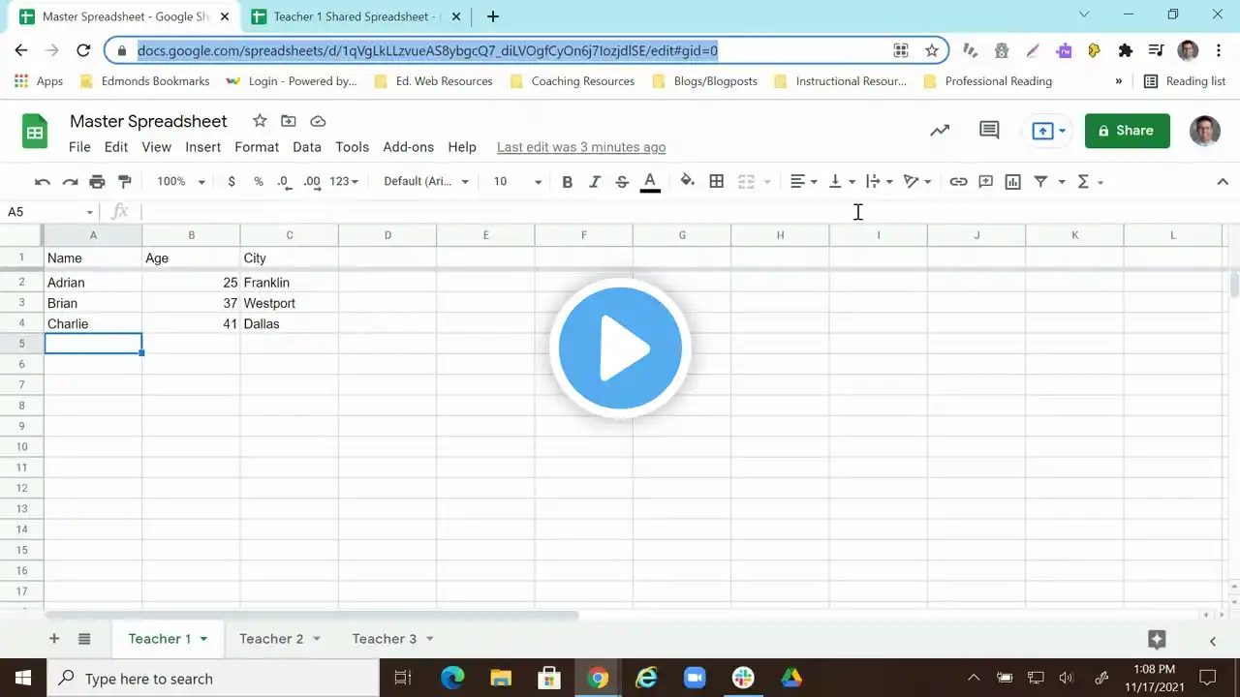Toggle bold formatting
Image resolution: width=1240 pixels, height=697 pixels.
pos(568,181)
